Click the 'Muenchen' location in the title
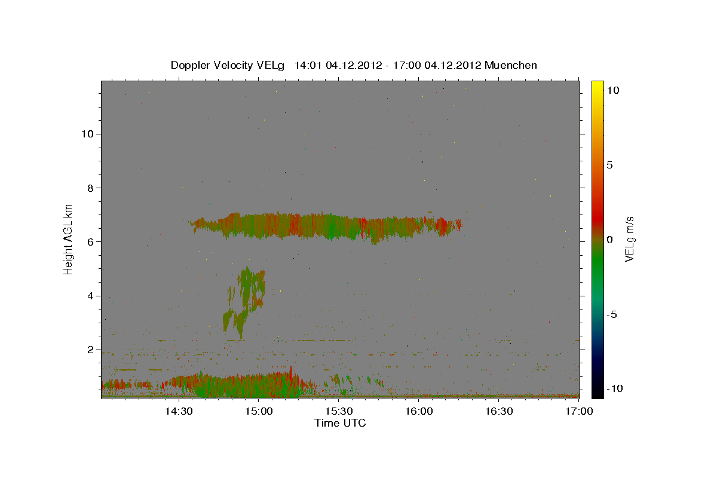 [x=511, y=65]
